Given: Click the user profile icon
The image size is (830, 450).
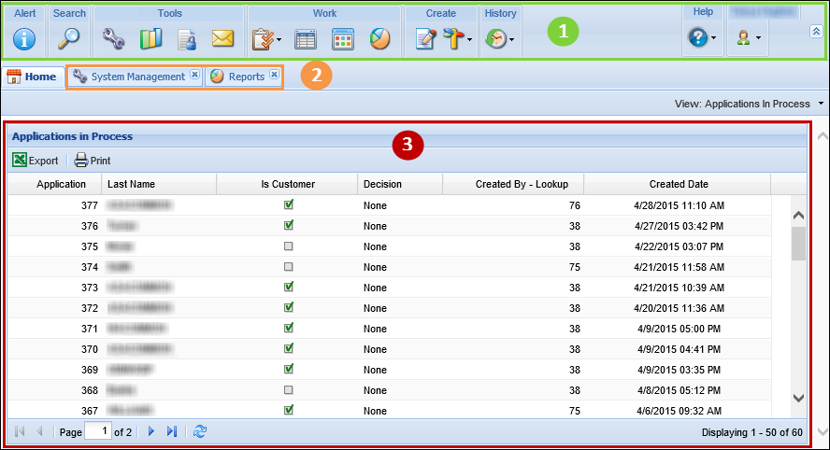Looking at the screenshot, I should tap(744, 37).
